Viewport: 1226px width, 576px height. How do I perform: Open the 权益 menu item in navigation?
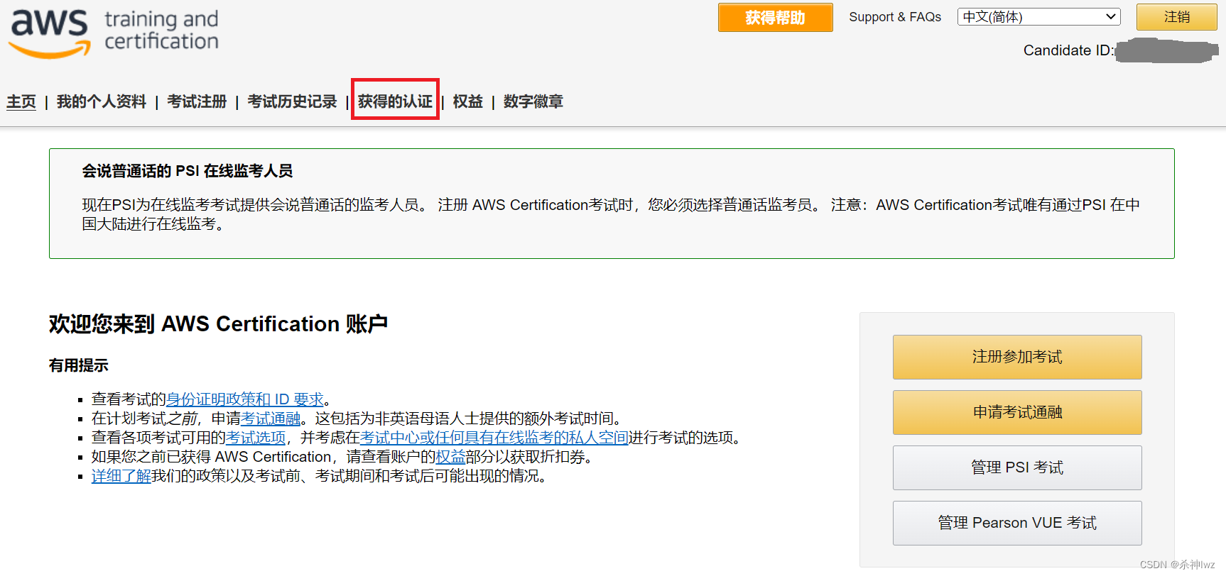point(468,101)
